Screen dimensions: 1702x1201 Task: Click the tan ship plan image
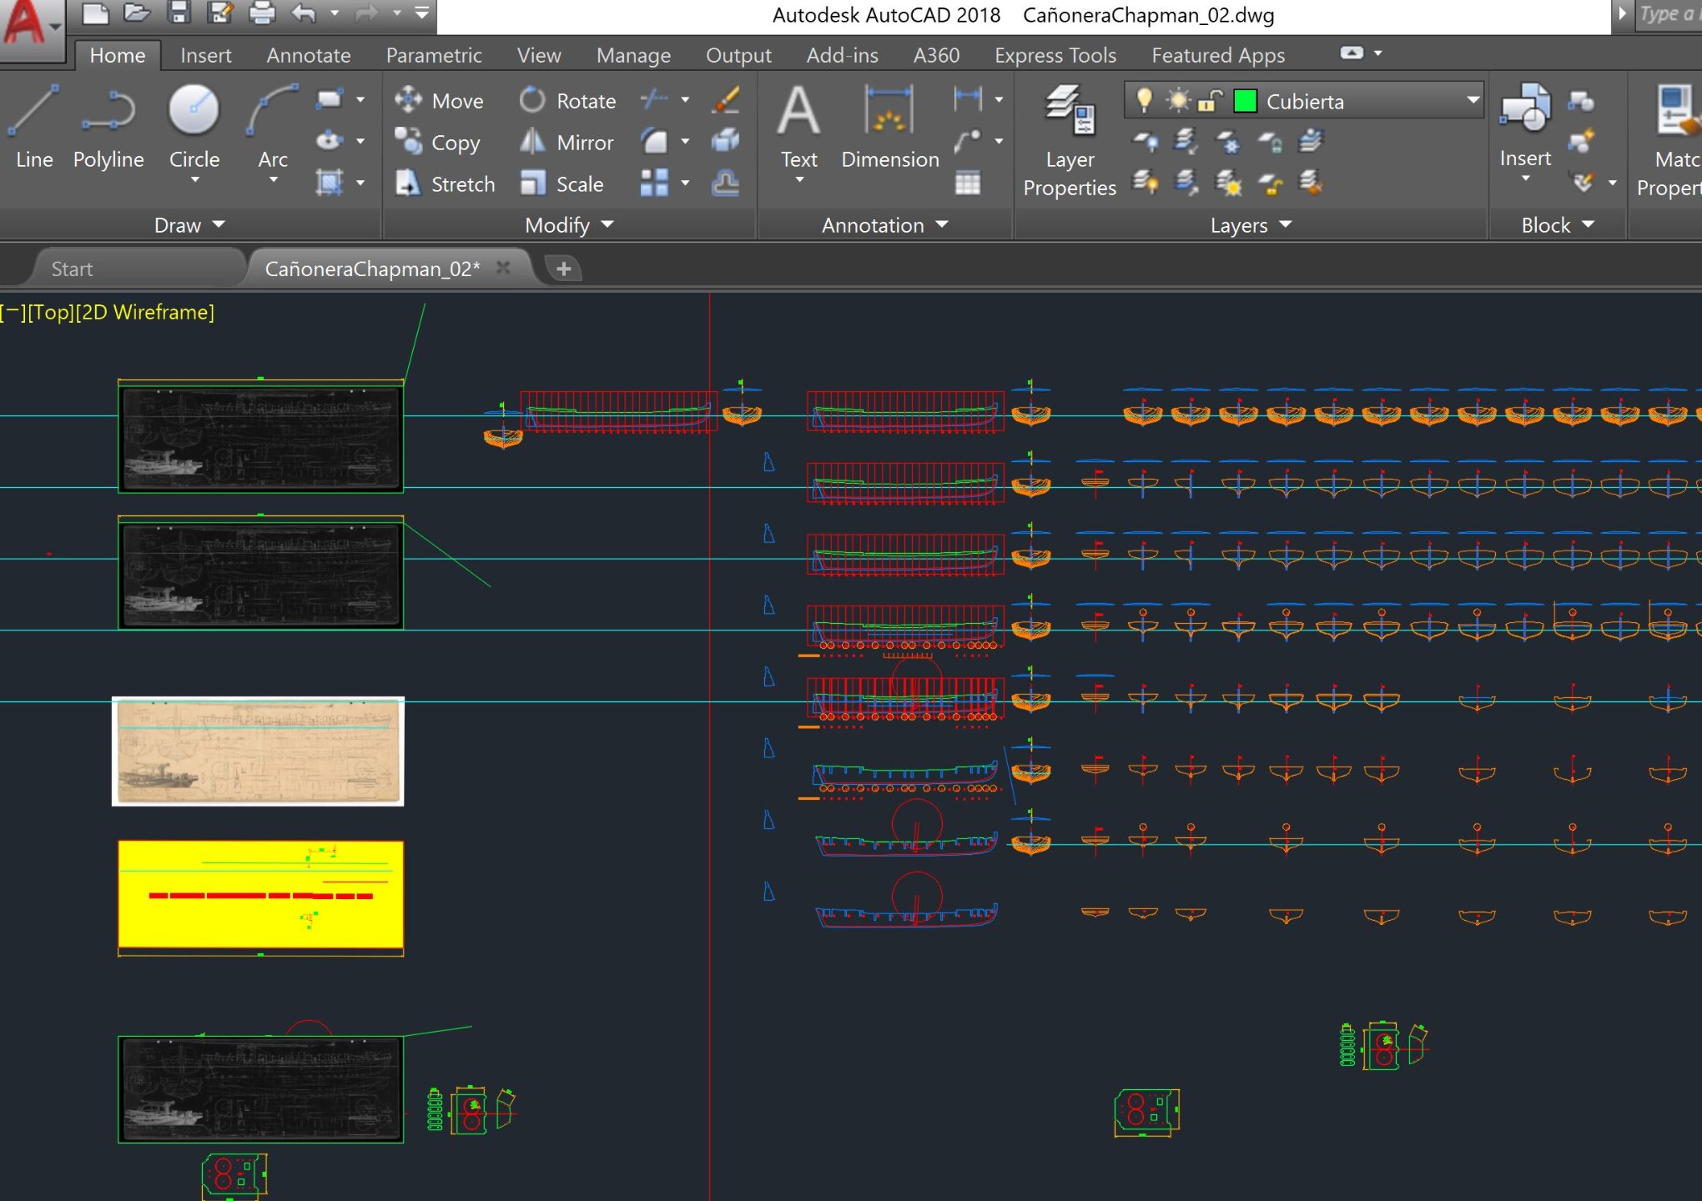258,751
